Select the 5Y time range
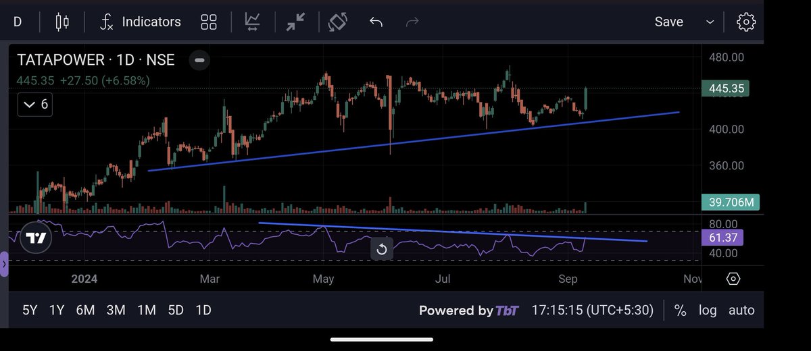The image size is (811, 351). [x=30, y=310]
